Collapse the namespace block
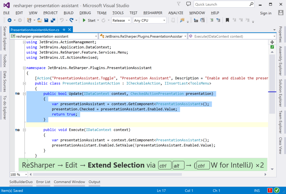Image resolution: width=286 pixels, height=194 pixels. tap(24, 68)
